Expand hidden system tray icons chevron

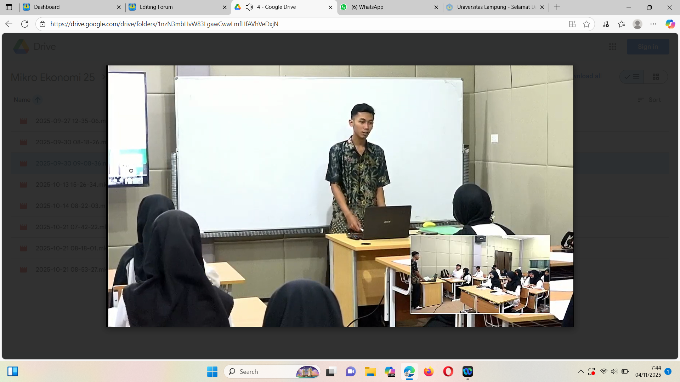tap(580, 371)
